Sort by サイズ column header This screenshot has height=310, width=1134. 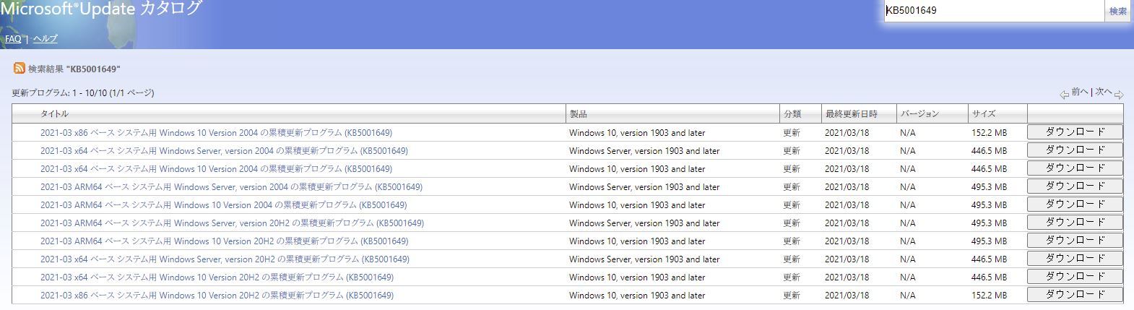click(x=983, y=114)
